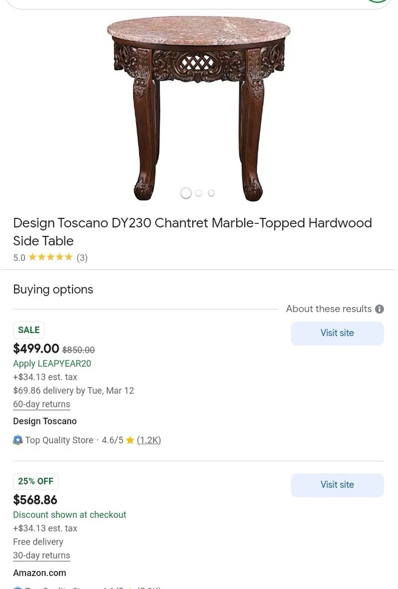View the (3) product reviews
398x589 pixels.
(x=82, y=258)
